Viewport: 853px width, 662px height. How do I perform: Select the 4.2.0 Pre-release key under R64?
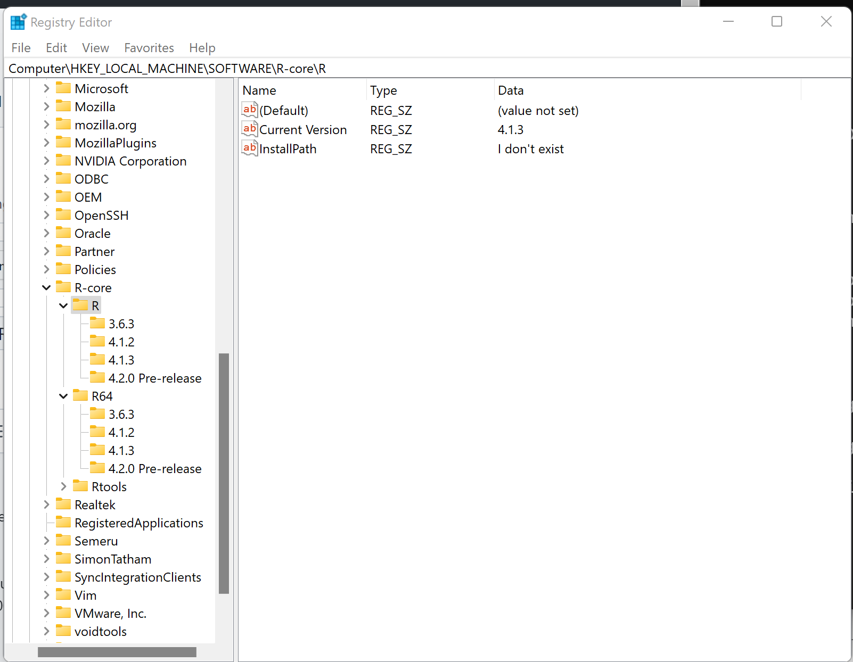pos(154,468)
